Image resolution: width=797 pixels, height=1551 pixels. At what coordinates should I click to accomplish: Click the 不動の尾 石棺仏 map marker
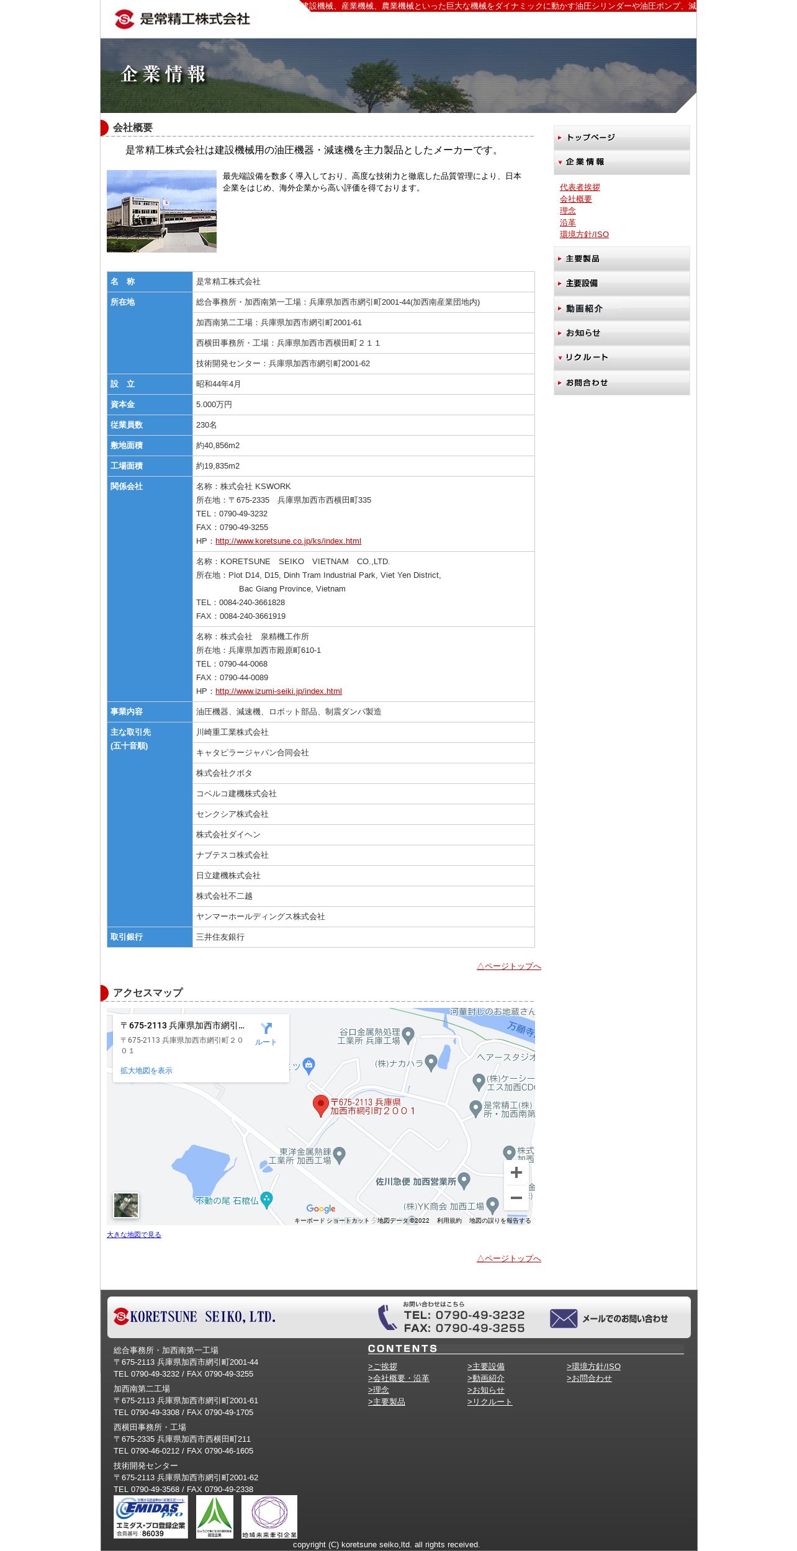[x=266, y=1200]
